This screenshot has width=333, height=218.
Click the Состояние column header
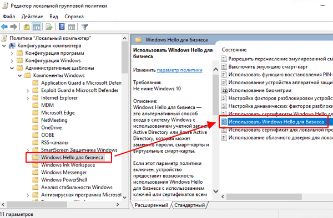click(234, 50)
